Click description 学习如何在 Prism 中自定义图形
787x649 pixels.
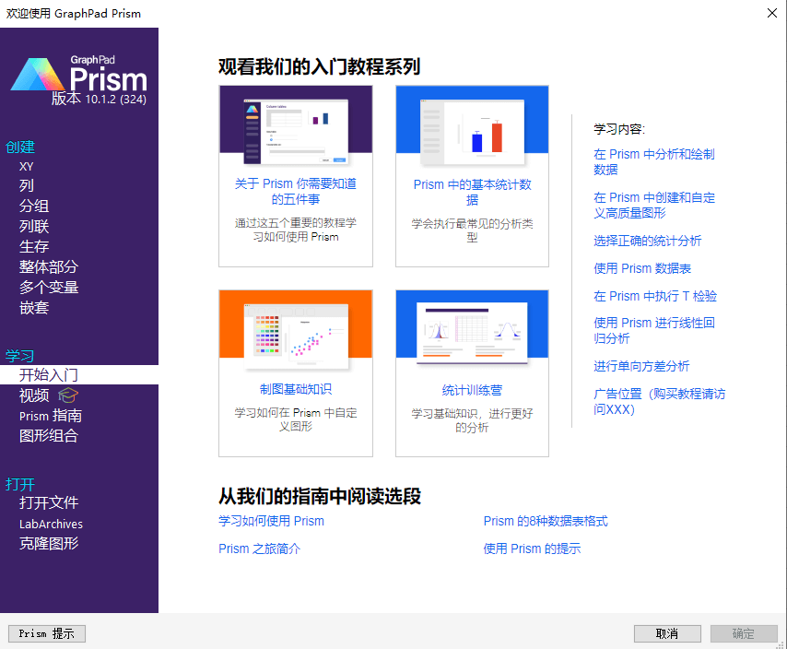[296, 419]
